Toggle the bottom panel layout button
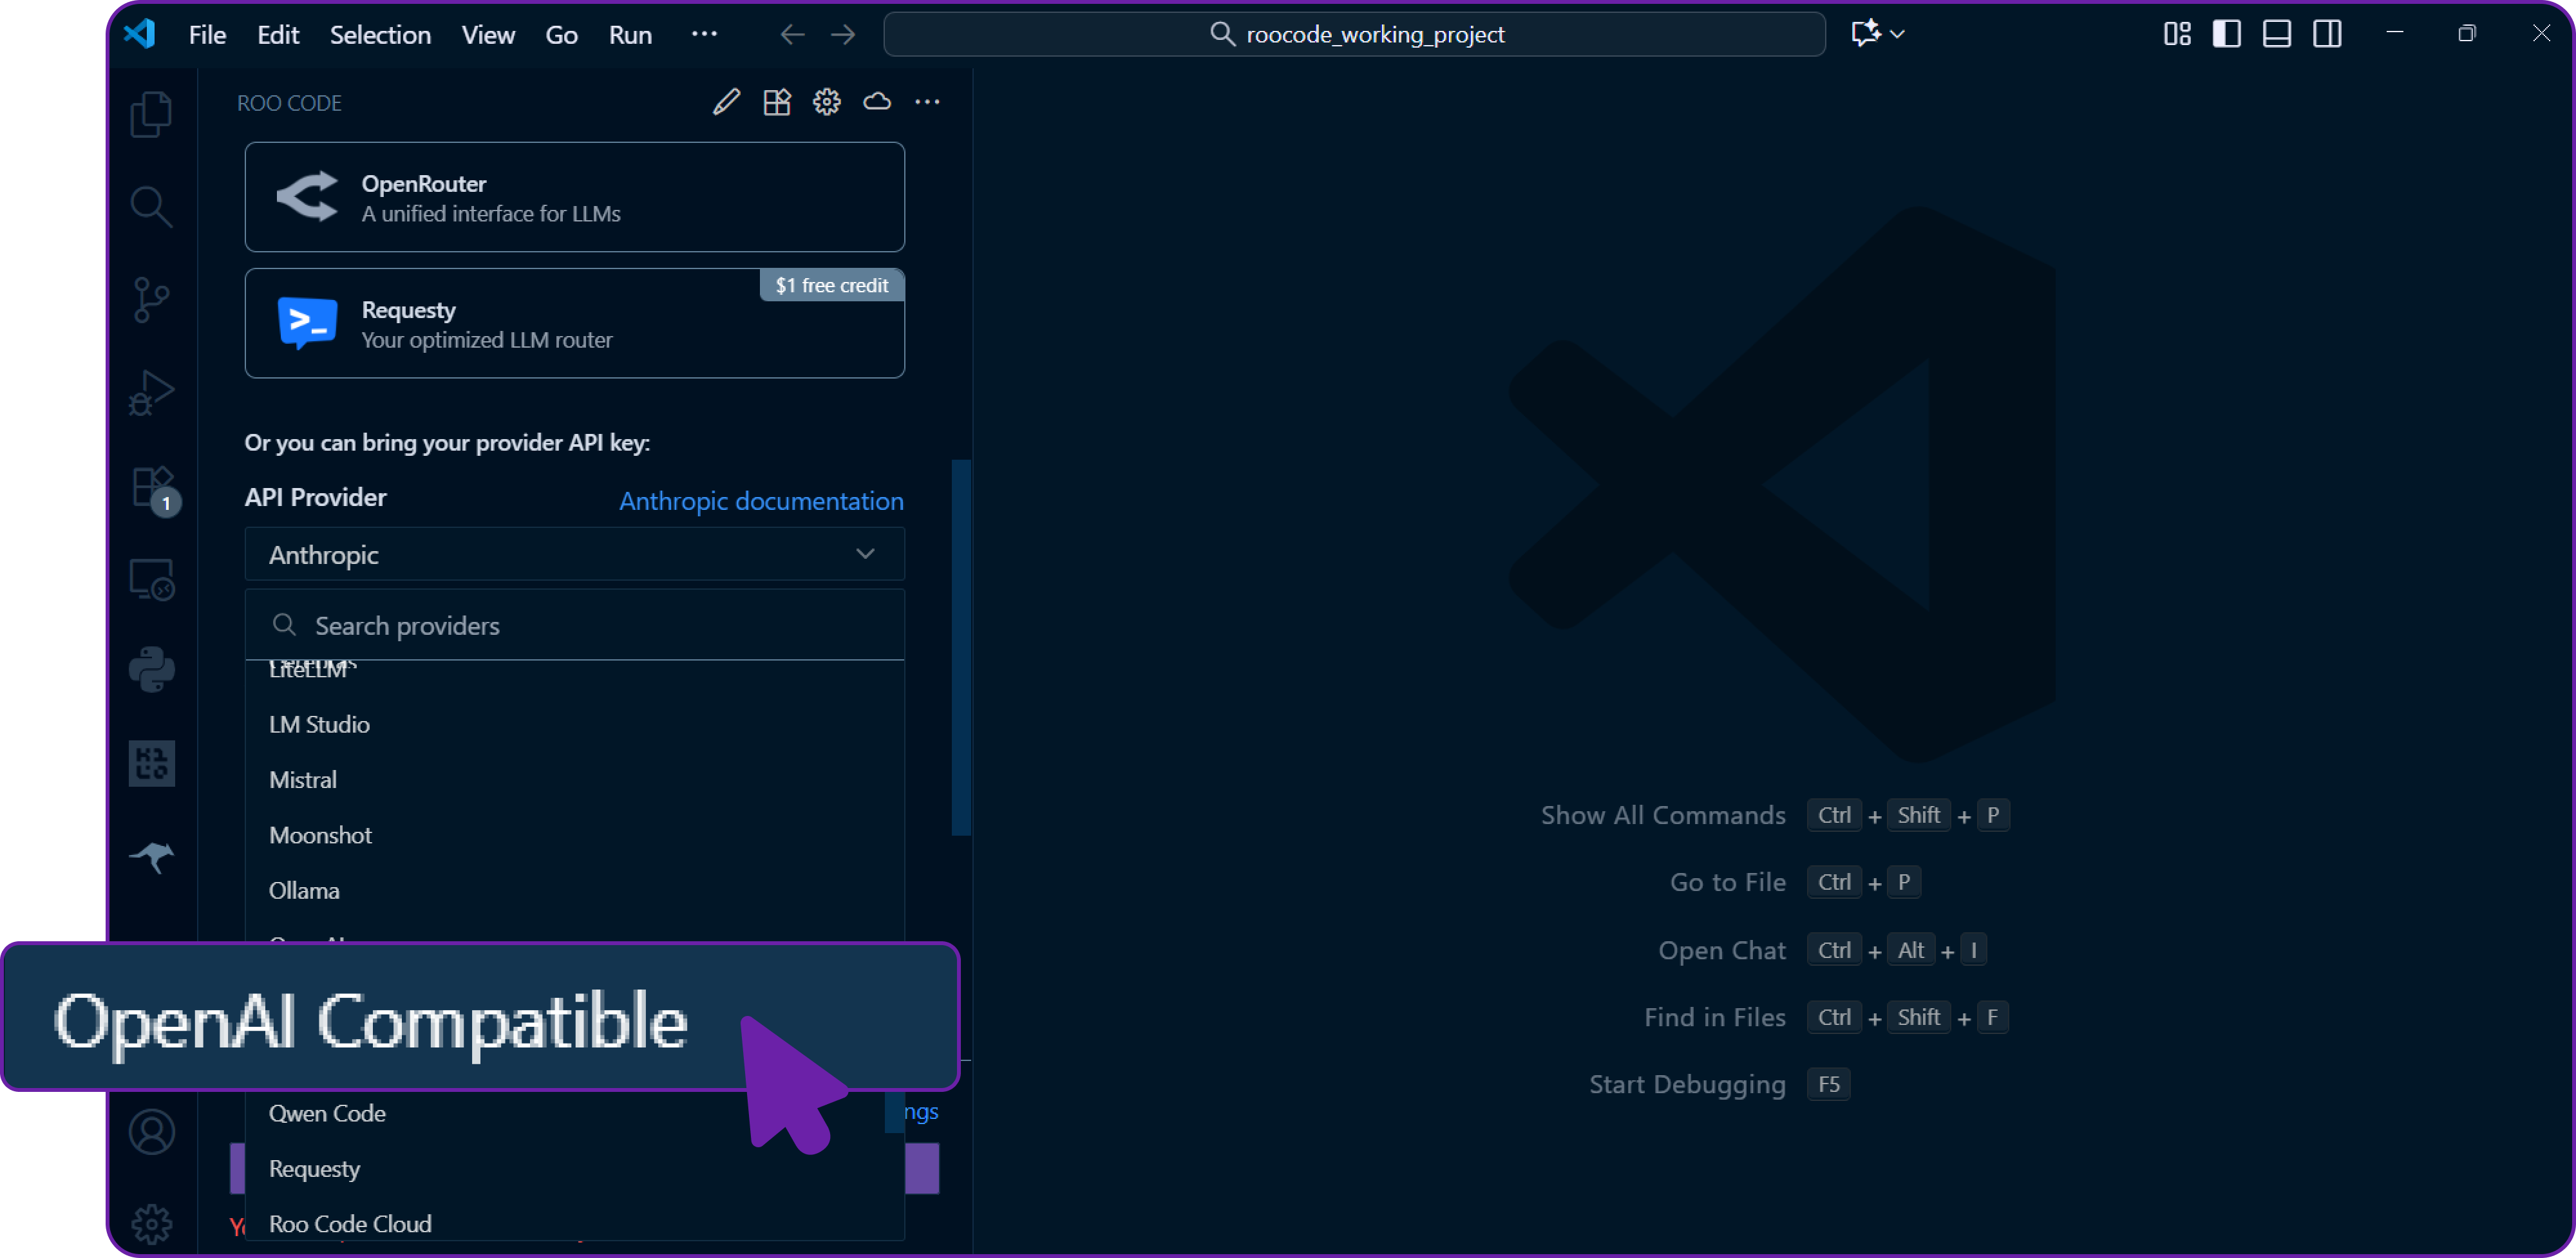 pyautogui.click(x=2277, y=34)
